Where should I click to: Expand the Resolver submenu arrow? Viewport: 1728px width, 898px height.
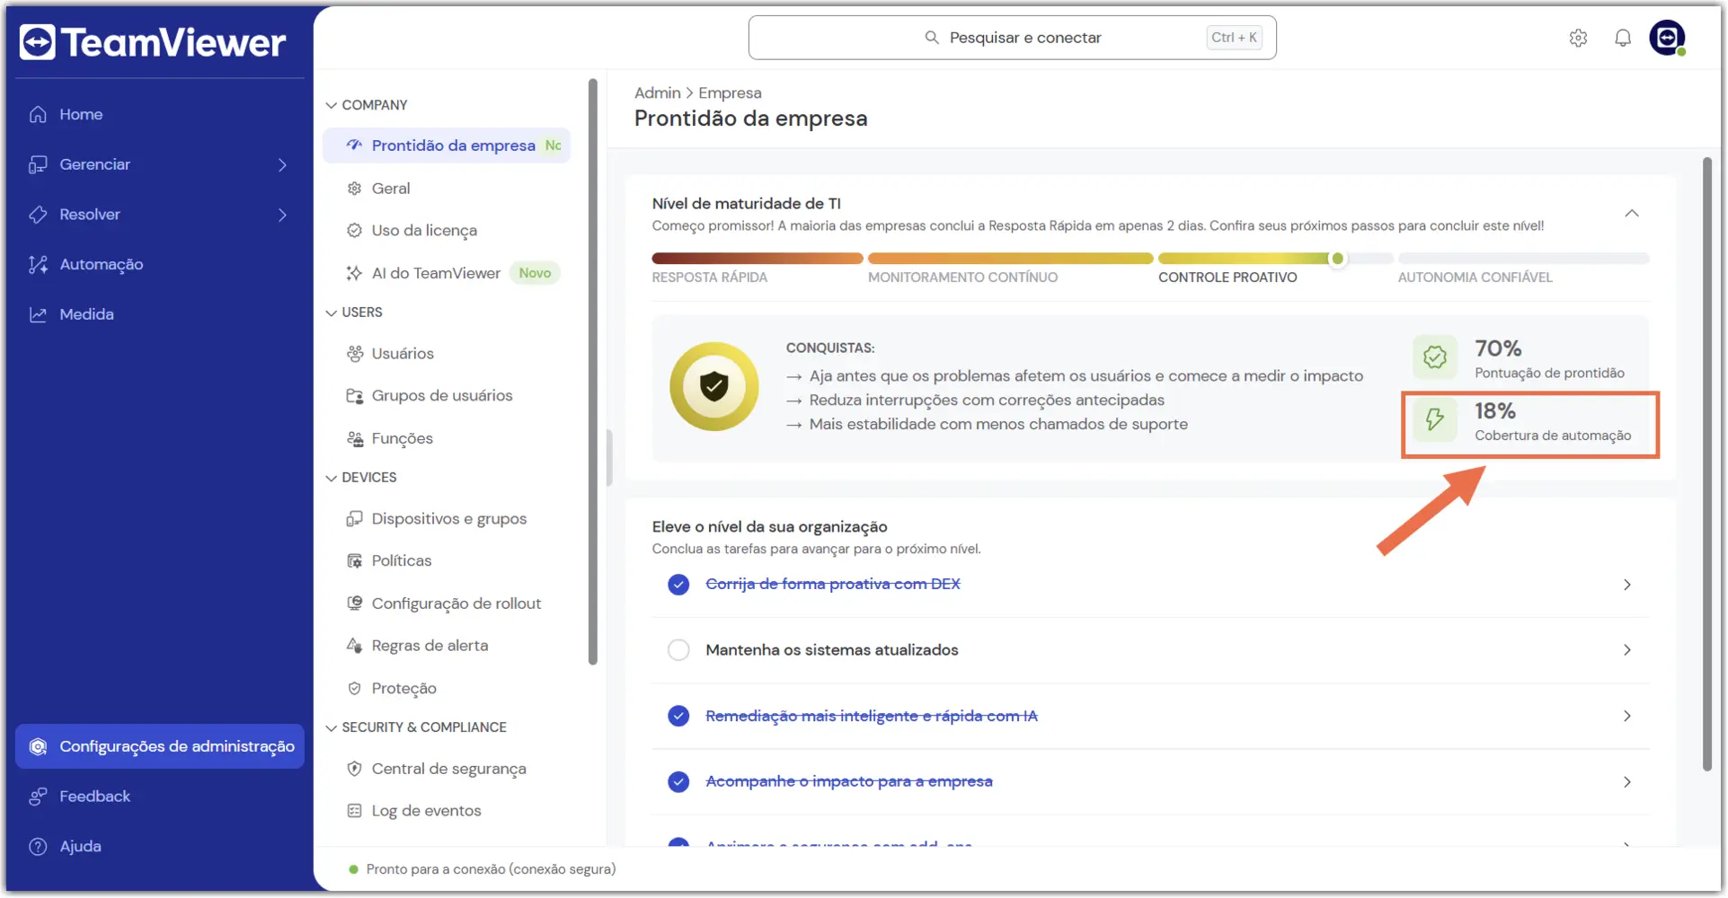click(282, 215)
